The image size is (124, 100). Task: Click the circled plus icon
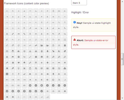(x=30, y=85)
